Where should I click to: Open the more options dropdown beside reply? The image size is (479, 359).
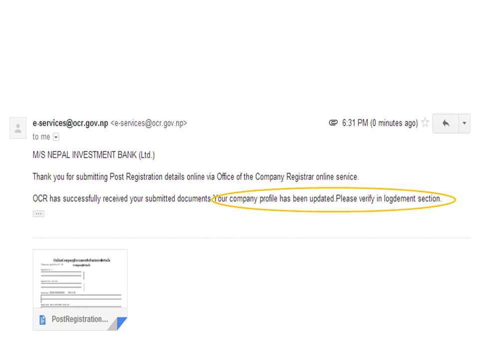pyautogui.click(x=465, y=123)
